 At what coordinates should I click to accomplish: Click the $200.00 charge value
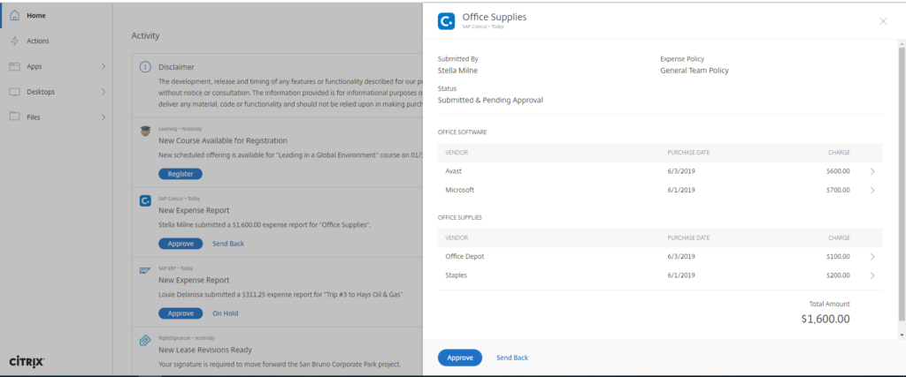coord(838,275)
